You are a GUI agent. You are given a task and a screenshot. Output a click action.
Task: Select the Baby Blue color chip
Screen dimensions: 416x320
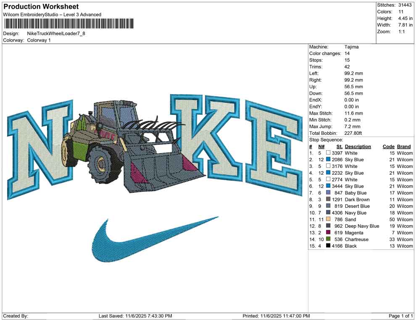(327, 193)
